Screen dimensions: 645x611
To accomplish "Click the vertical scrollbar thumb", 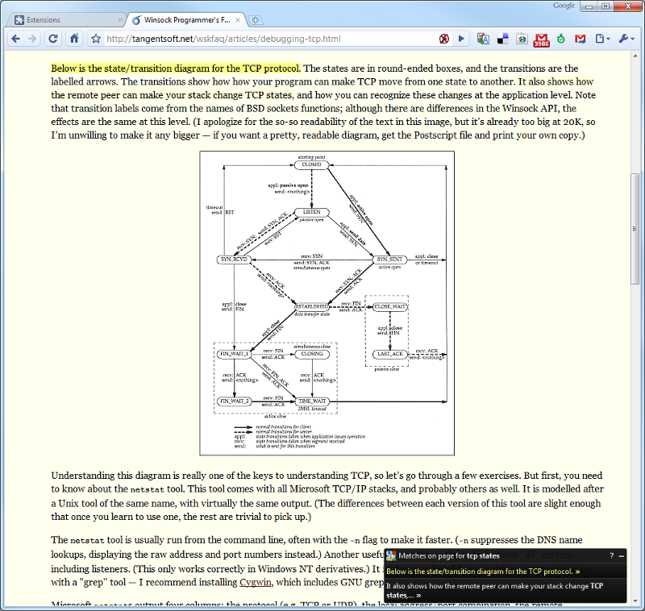I will point(635,229).
